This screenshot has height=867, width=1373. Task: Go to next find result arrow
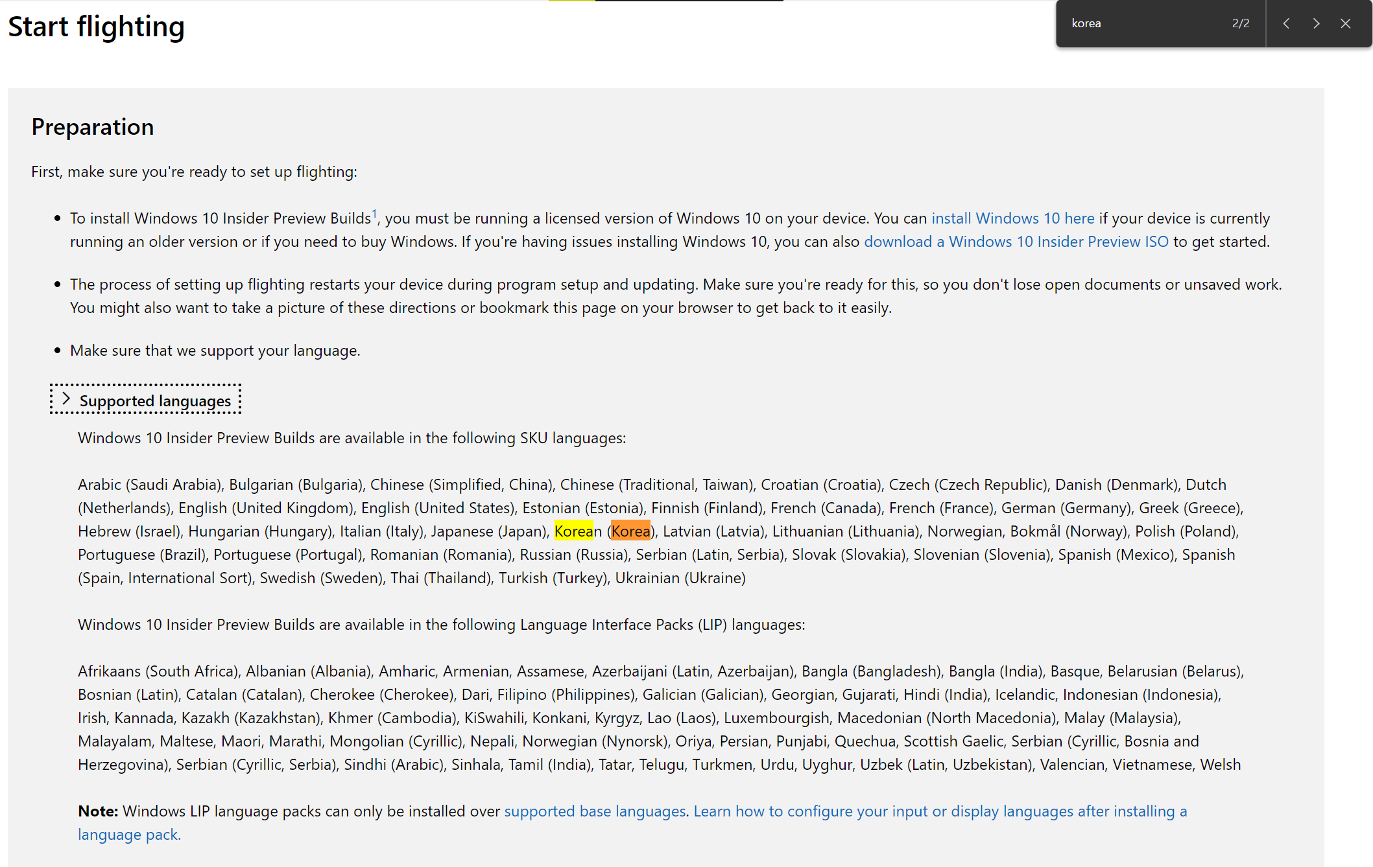point(1316,23)
